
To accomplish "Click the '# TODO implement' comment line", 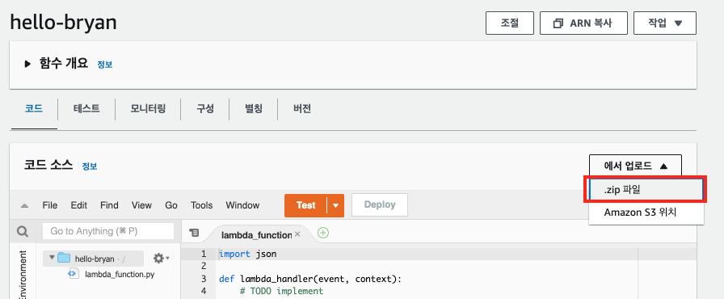I will 282,291.
